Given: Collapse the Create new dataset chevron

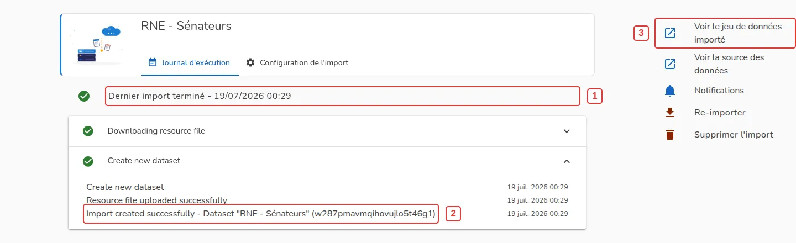Looking at the screenshot, I should [567, 161].
